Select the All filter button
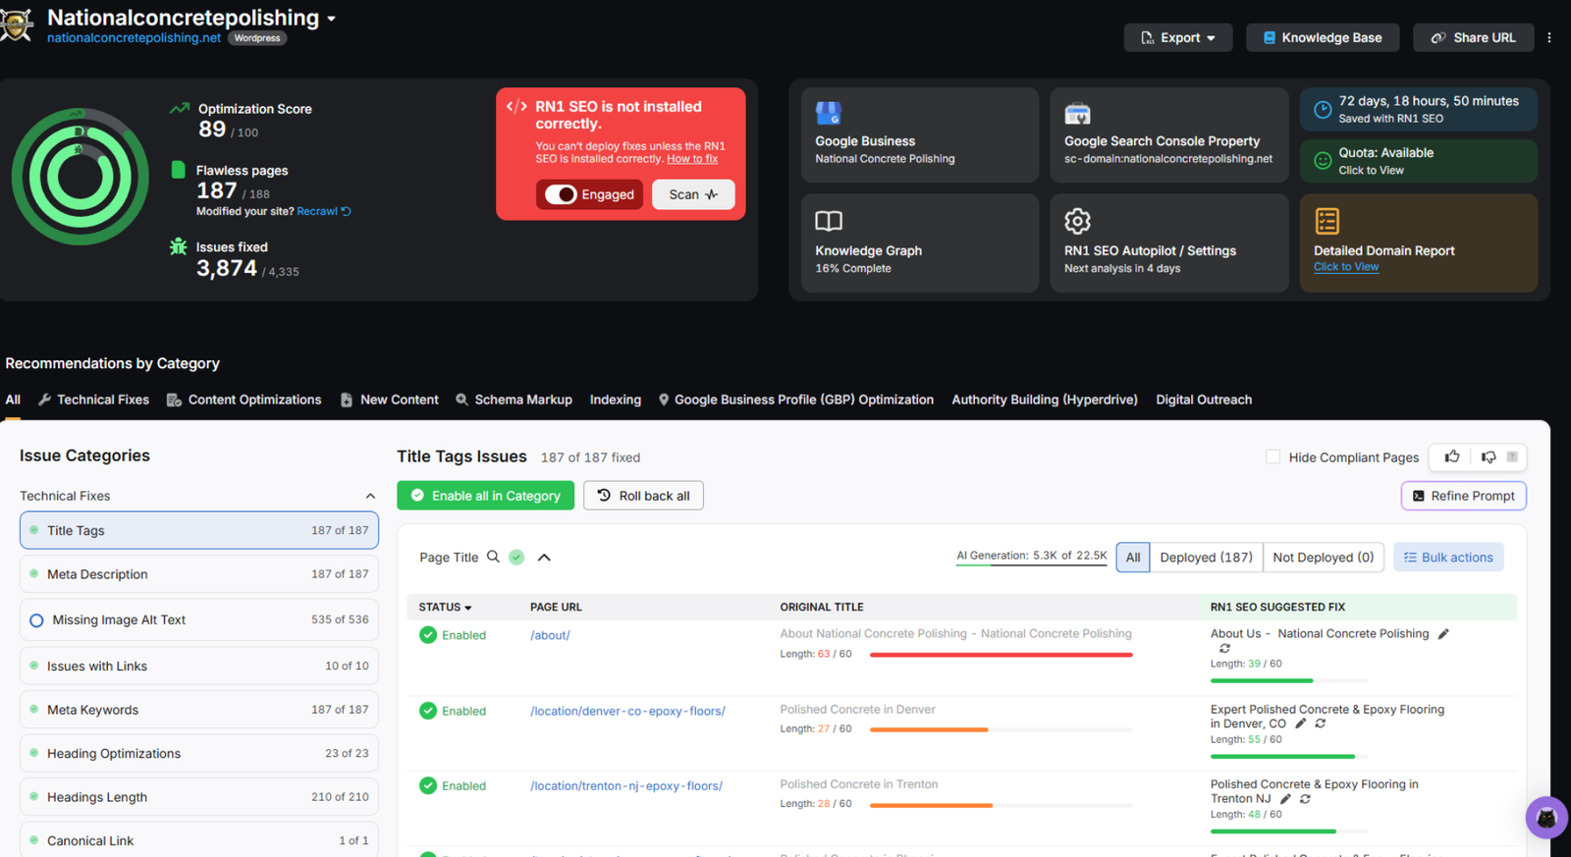The image size is (1571, 857). 1133,558
